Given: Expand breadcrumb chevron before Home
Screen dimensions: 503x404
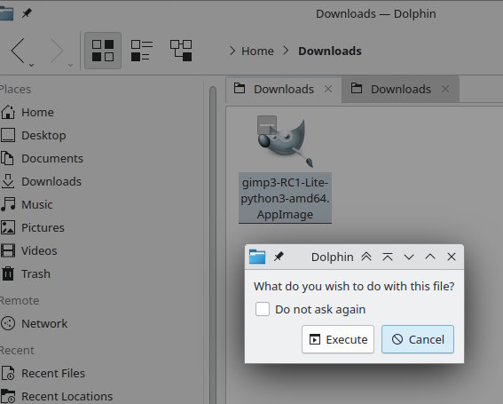Looking at the screenshot, I should tap(232, 51).
